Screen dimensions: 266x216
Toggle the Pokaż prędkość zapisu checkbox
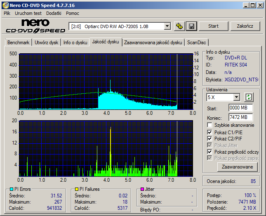coord(210,158)
